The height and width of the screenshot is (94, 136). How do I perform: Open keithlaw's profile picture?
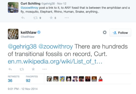(13, 34)
